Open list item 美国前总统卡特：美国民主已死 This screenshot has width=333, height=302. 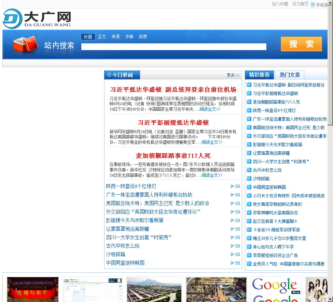point(157,203)
